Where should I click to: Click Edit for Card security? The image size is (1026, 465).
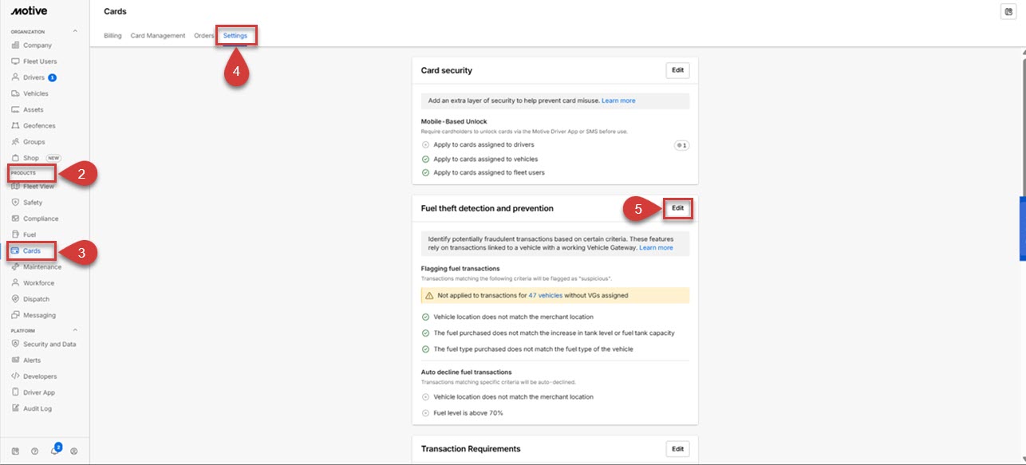pyautogui.click(x=677, y=70)
